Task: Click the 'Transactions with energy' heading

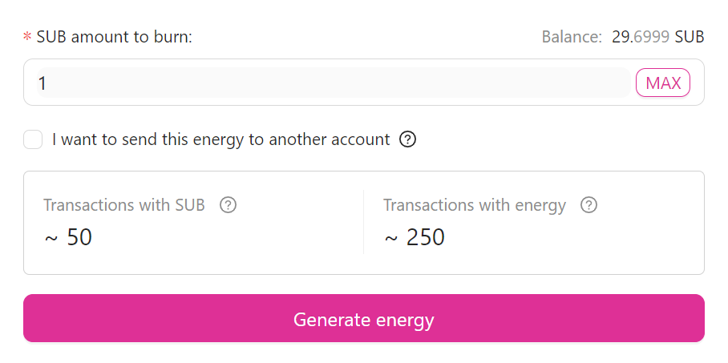Action: [475, 205]
